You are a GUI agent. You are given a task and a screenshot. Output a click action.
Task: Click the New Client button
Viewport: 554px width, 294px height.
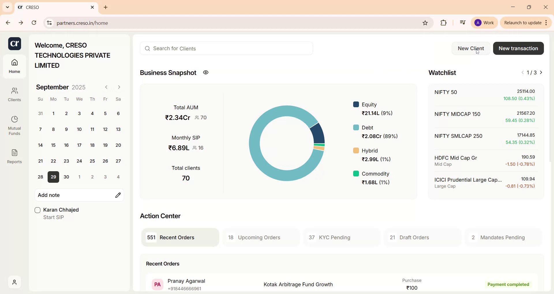click(471, 48)
